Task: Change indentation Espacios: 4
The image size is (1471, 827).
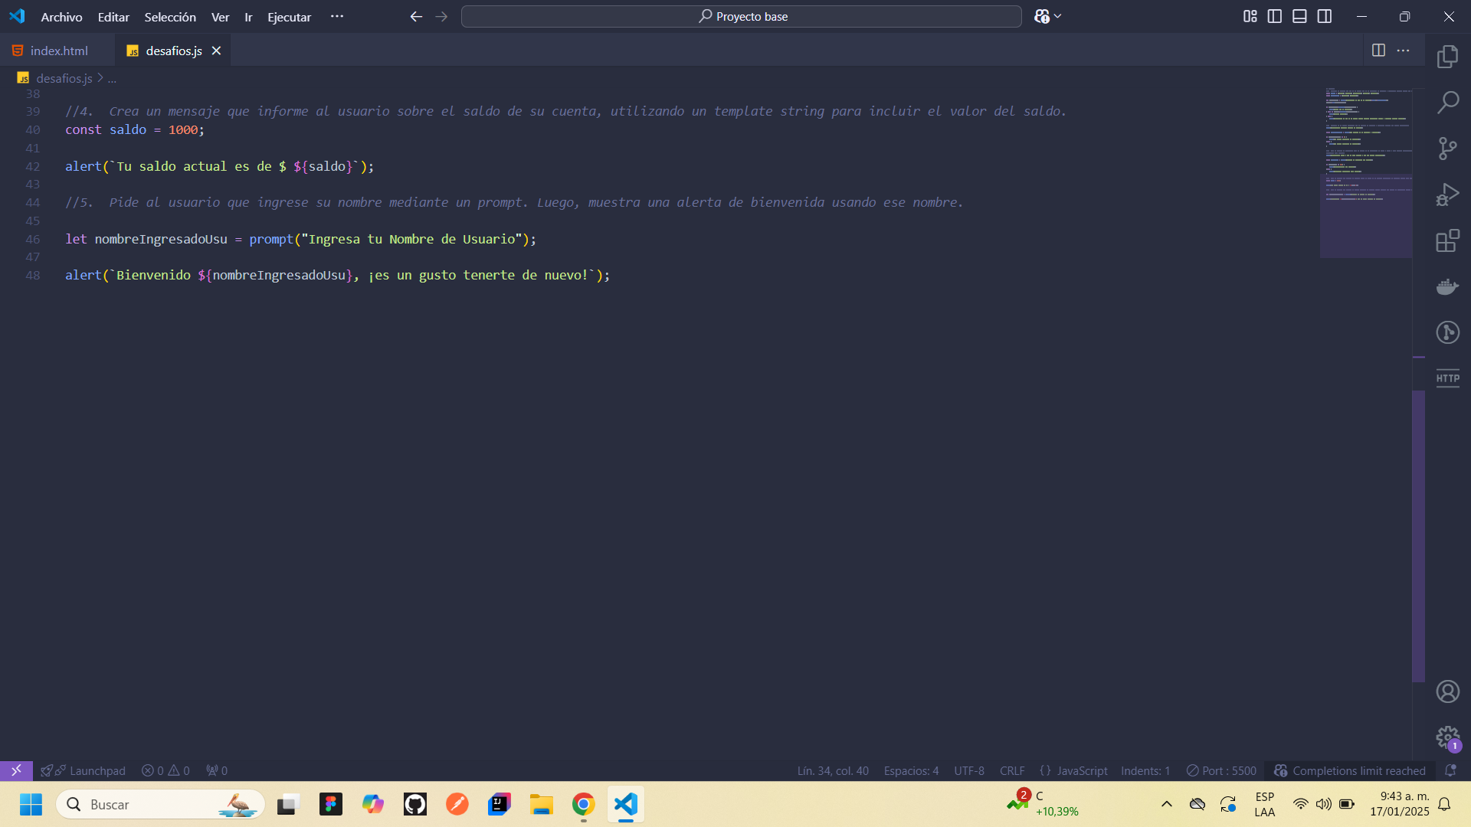Action: coord(911,770)
